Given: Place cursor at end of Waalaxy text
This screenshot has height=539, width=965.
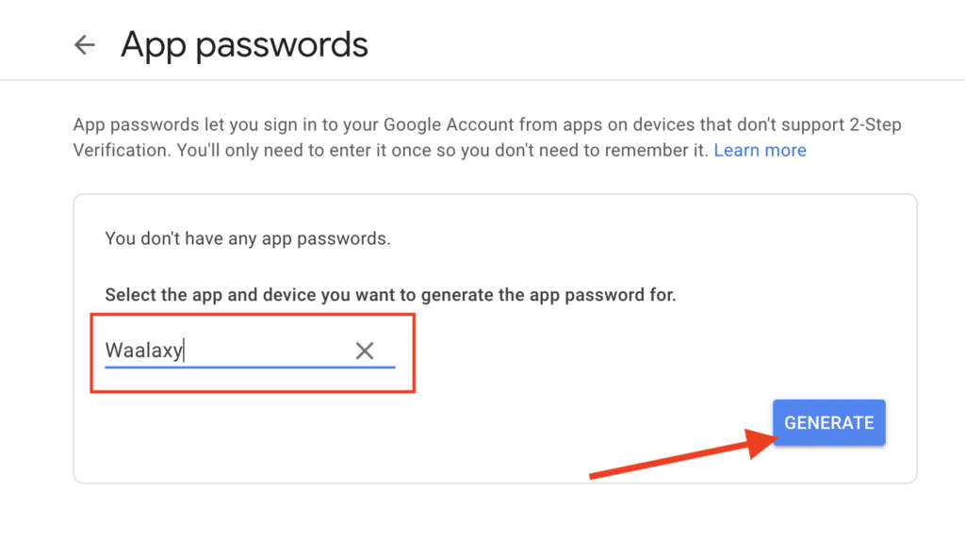Looking at the screenshot, I should point(184,351).
